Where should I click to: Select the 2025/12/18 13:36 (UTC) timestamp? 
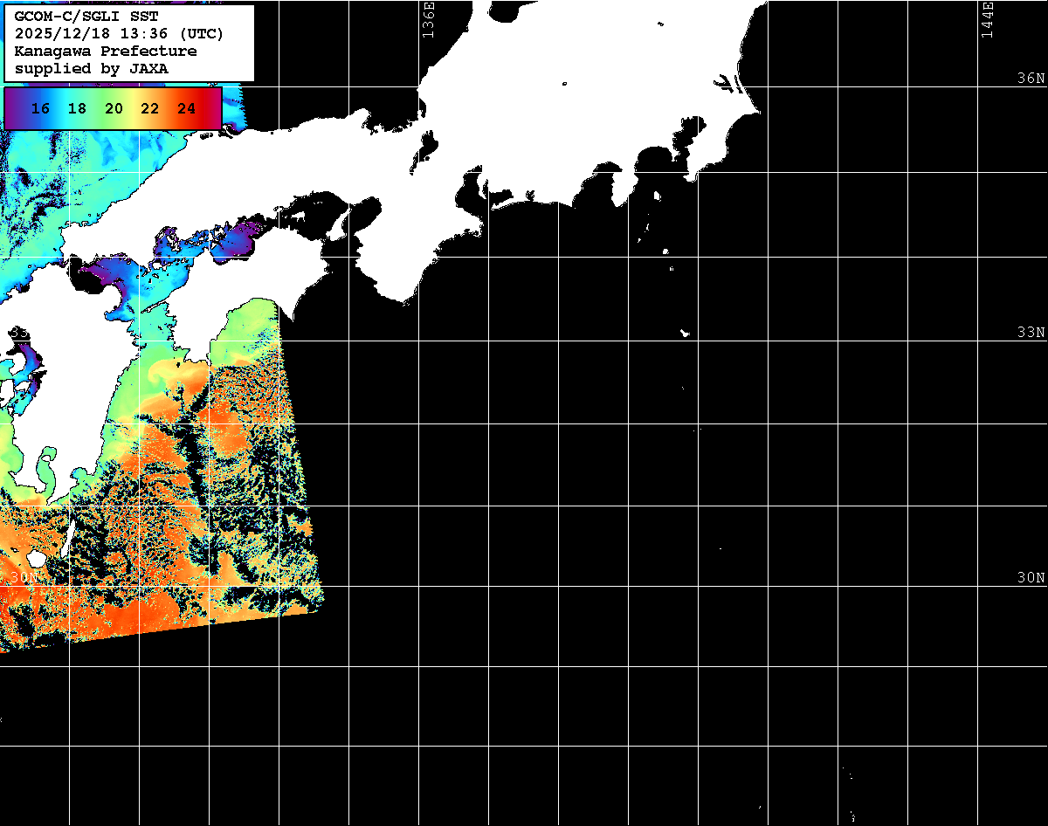(x=119, y=34)
